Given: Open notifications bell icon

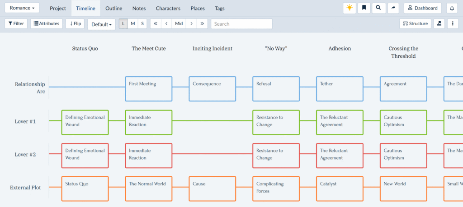Looking at the screenshot, I should (x=451, y=8).
